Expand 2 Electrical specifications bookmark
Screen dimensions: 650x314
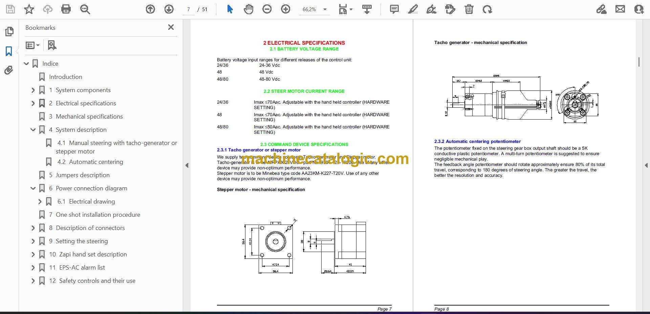click(33, 103)
